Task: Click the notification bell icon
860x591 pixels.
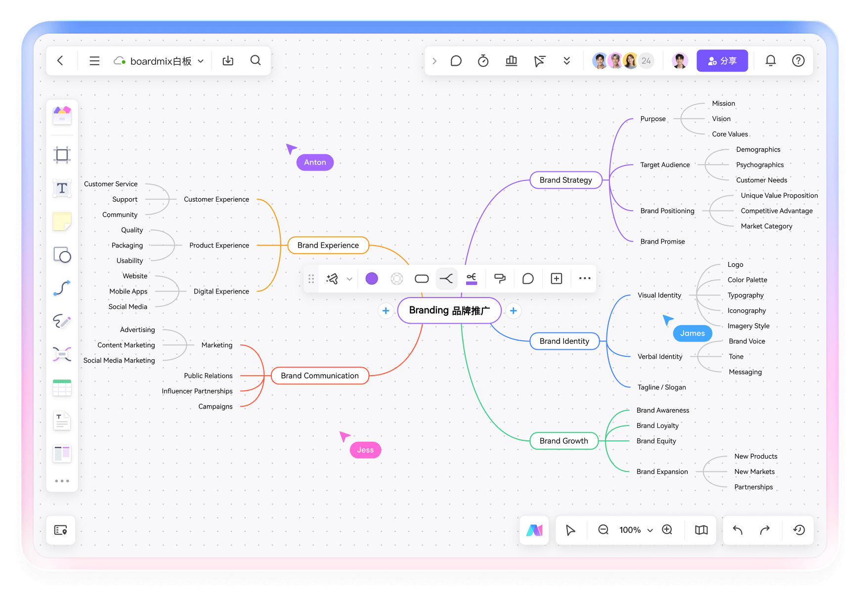Action: [x=770, y=61]
